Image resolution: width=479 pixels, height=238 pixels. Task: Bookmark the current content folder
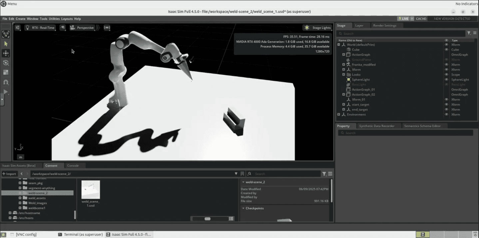coord(242,174)
